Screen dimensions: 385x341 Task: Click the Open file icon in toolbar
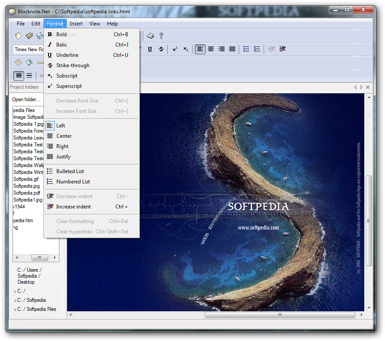(29, 36)
